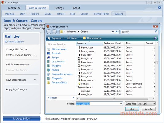The width and height of the screenshot is (164, 123).
Task: Click the Windows path segment arrow
Action: (x=78, y=32)
